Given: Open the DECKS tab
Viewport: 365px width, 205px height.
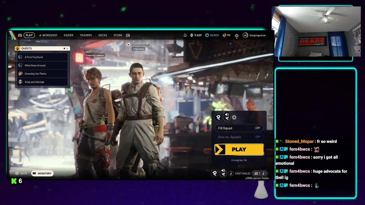Looking at the screenshot, I should coord(103,35).
